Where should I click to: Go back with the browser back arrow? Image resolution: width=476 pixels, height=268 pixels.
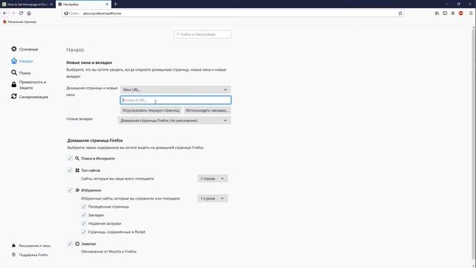coord(5,13)
